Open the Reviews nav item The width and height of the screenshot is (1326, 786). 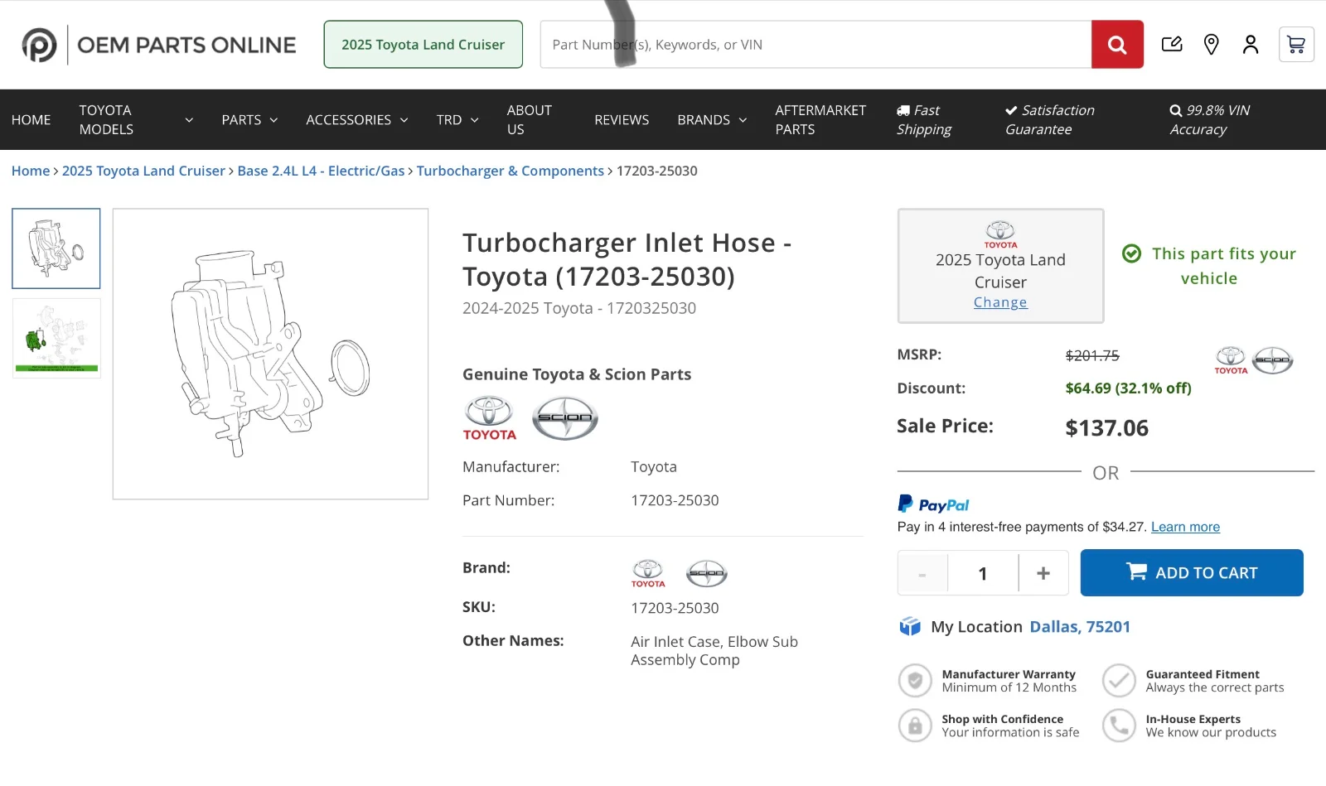pos(622,120)
